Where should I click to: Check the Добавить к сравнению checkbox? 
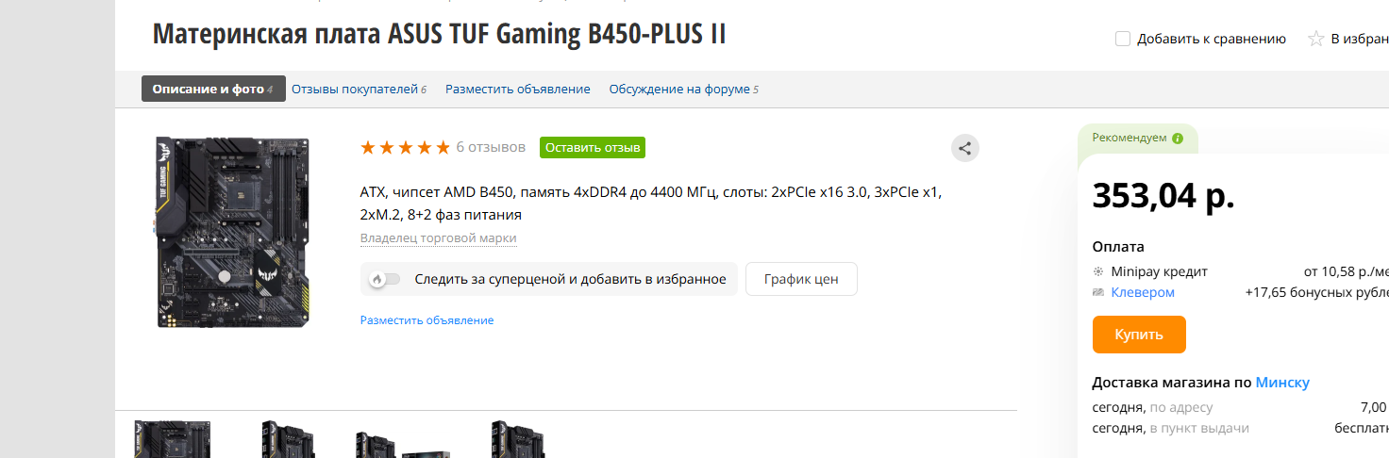[x=1122, y=39]
